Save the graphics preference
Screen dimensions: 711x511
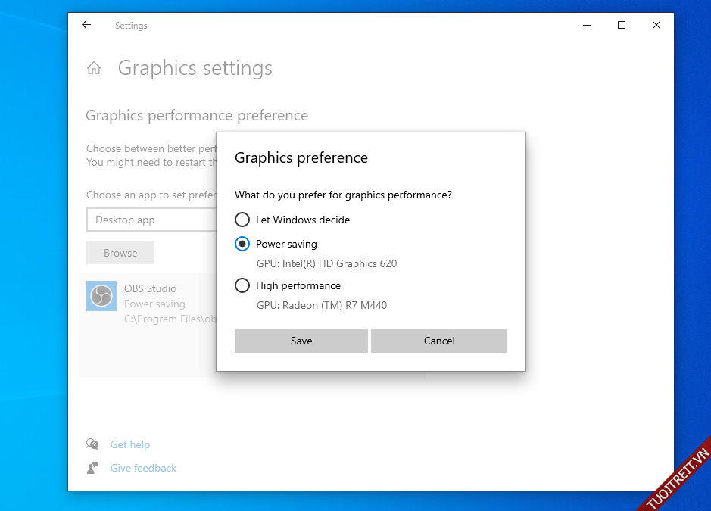tap(301, 341)
